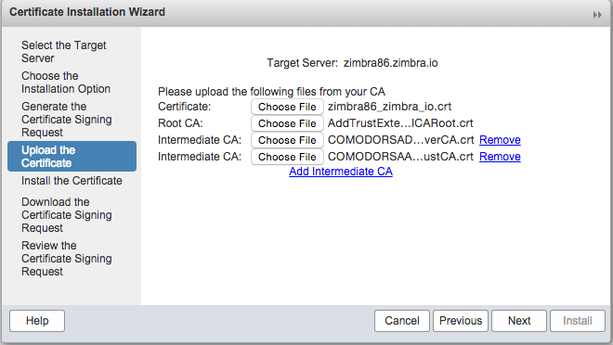Image resolution: width=613 pixels, height=345 pixels.
Task: Remove the COMODORSAA...ustCA.crt intermediate
Action: [x=500, y=157]
